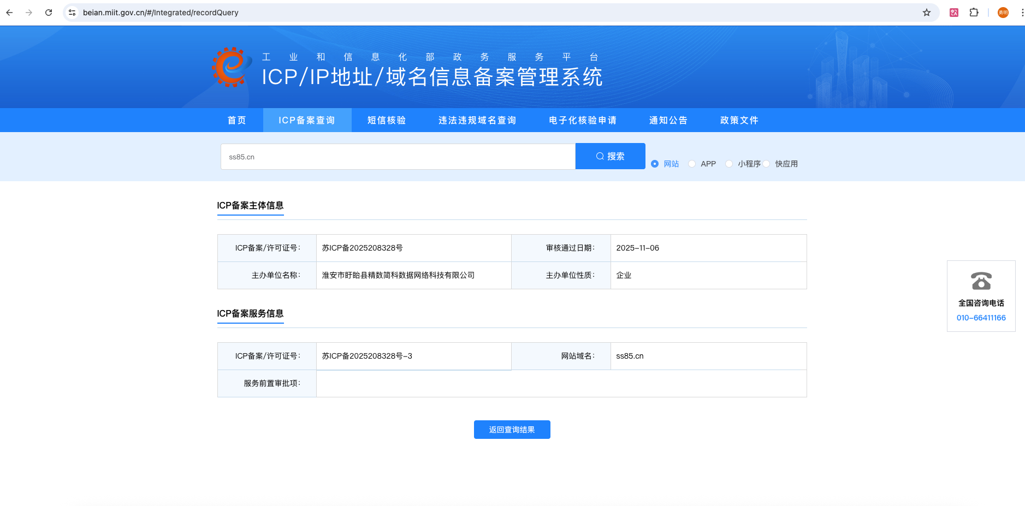Click the 返回查询结果 button

(512, 430)
